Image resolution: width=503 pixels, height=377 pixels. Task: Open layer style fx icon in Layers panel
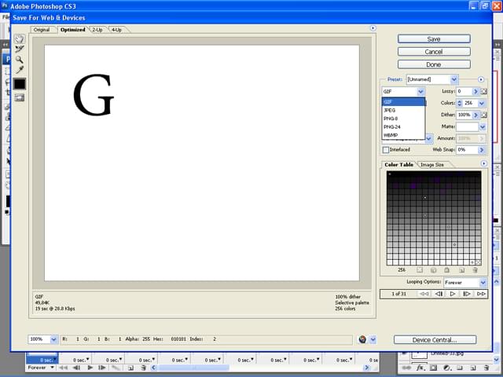(420, 368)
